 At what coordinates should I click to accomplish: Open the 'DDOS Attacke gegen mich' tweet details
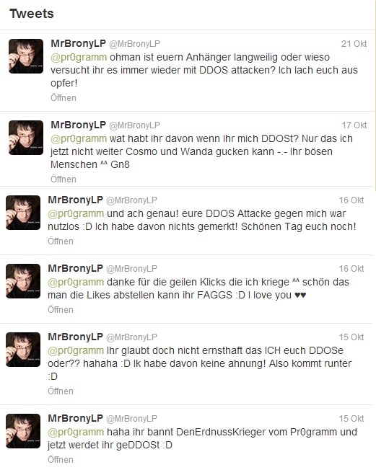point(61,241)
